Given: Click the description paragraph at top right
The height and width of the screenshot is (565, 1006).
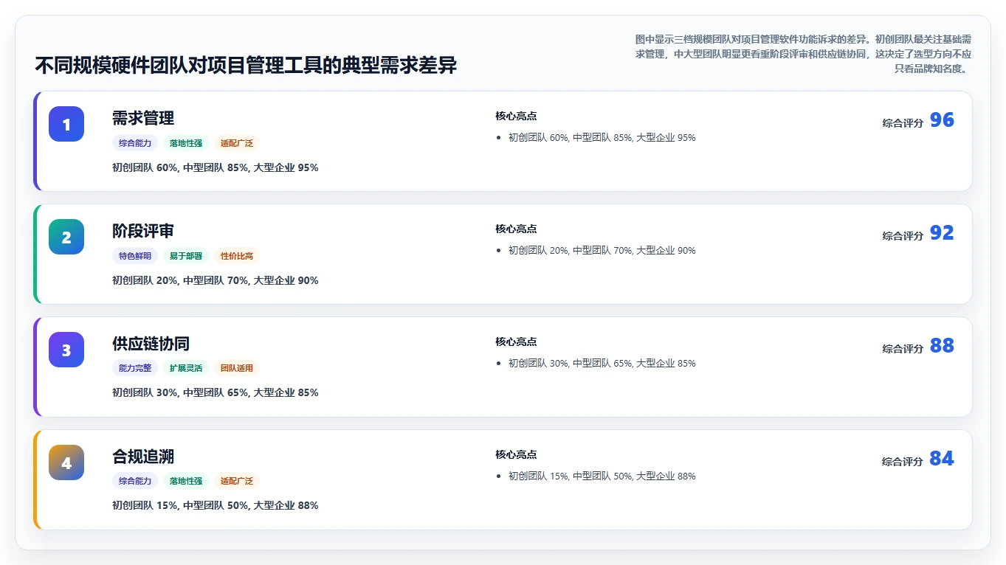Looking at the screenshot, I should (802, 54).
